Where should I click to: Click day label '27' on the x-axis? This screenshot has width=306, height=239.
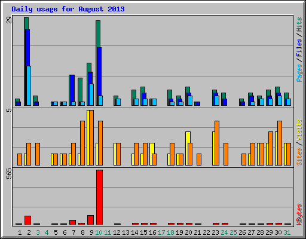pos(251,232)
